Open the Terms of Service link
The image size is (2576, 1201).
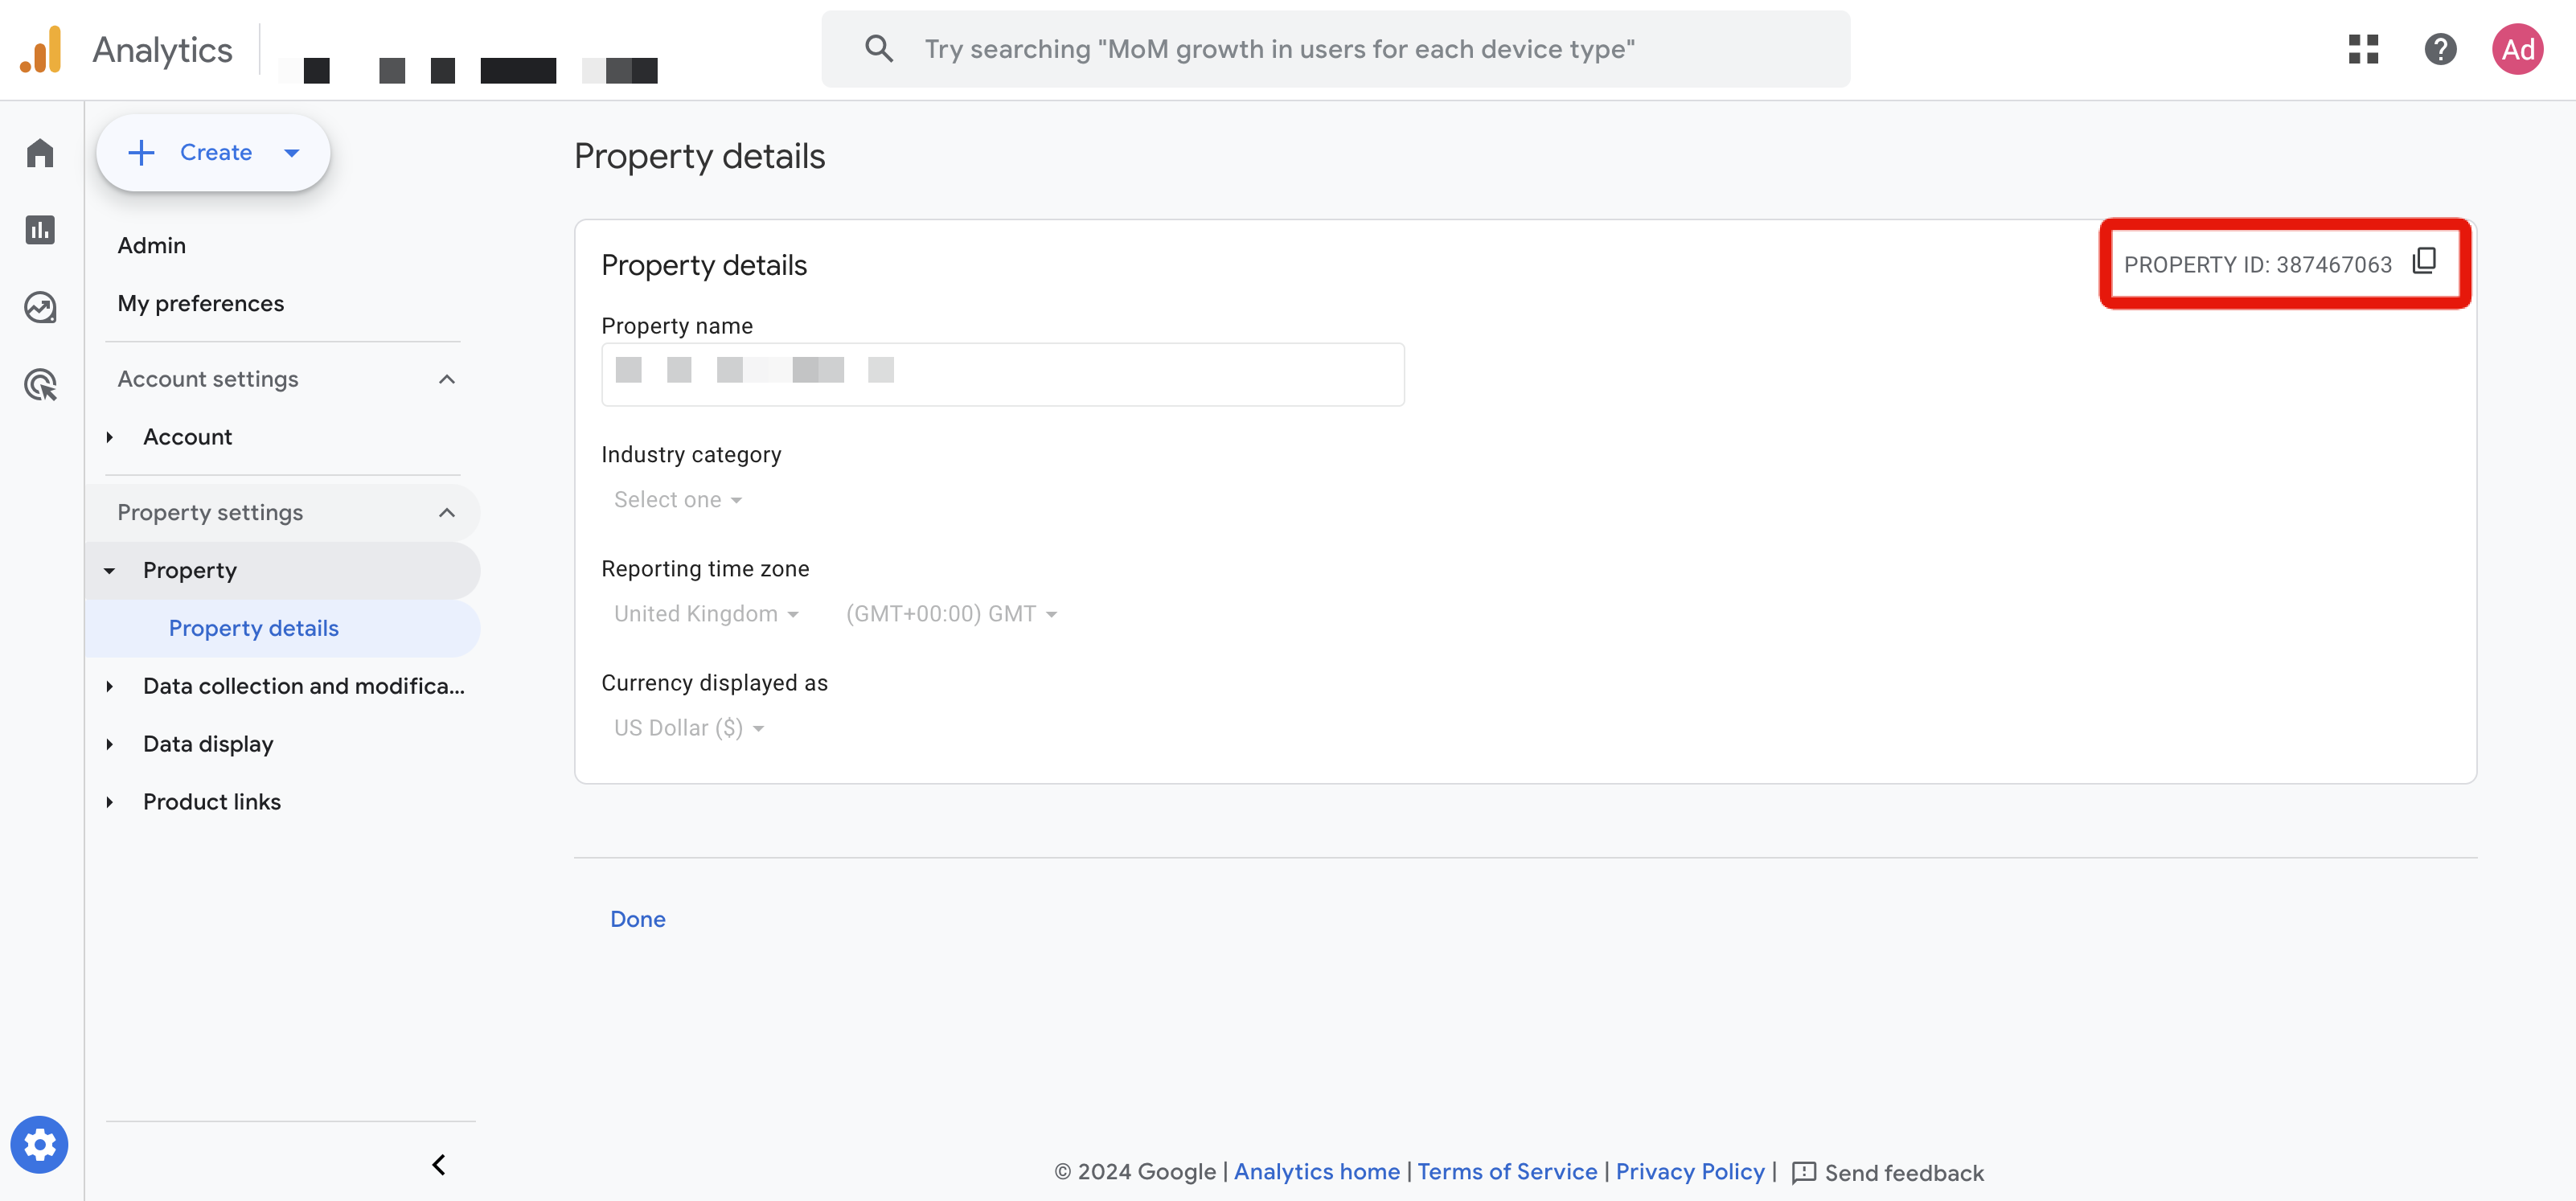pos(1507,1171)
